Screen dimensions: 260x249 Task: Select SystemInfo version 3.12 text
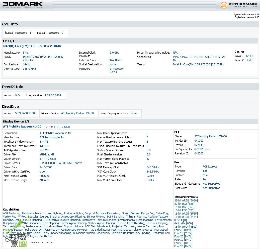(x=246, y=15)
